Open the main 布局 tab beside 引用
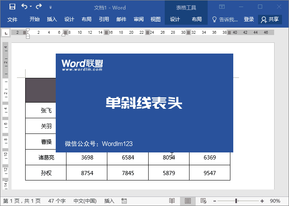This screenshot has height=206, width=289. pyautogui.click(x=86, y=19)
